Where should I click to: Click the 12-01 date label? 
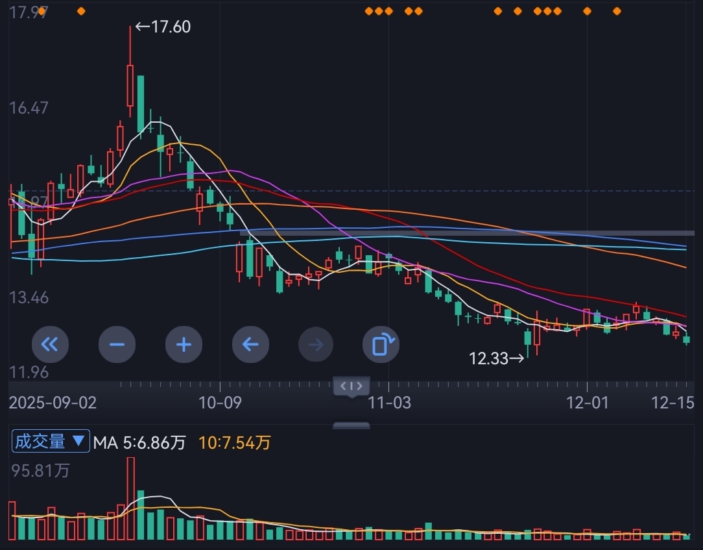(x=588, y=403)
